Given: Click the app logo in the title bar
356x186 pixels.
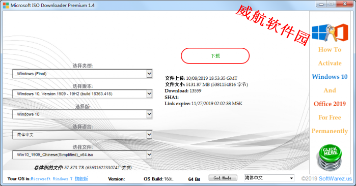Looking at the screenshot, I should coord(6,5).
